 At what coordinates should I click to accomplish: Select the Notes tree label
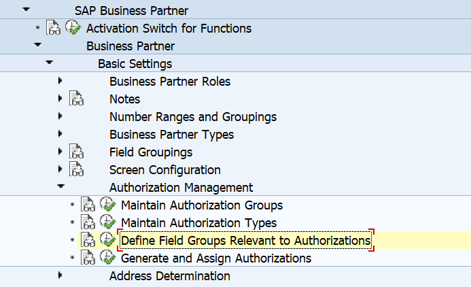124,99
